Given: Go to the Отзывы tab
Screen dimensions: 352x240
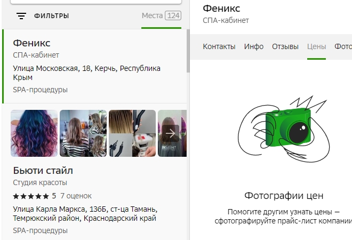Looking at the screenshot, I should click(x=285, y=46).
